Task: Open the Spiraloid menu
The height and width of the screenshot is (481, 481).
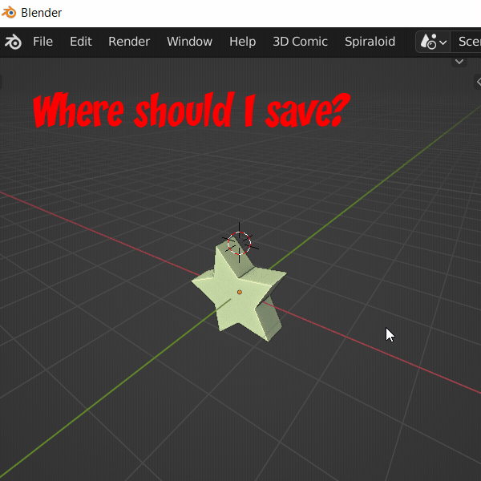Action: tap(370, 42)
